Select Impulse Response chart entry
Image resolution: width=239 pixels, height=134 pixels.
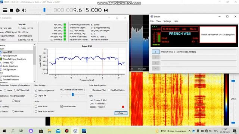pyautogui.click(x=11, y=76)
